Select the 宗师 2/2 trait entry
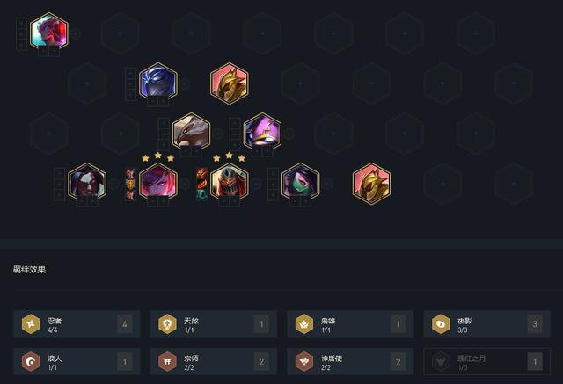This screenshot has height=384, width=563. tap(214, 361)
